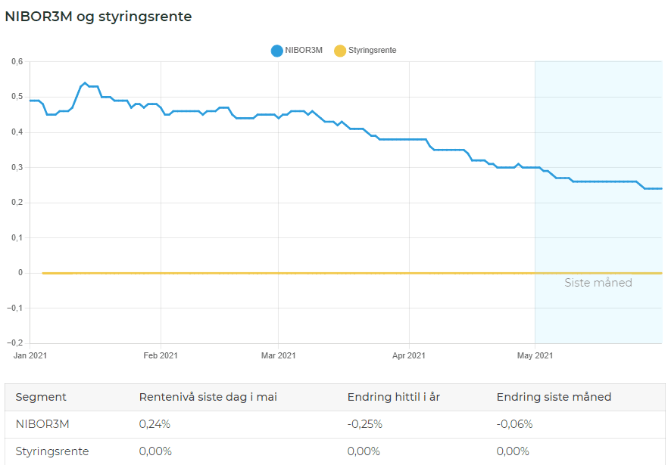This screenshot has width=668, height=465.
Task: Click the Siste måned shaded region label
Action: click(x=598, y=283)
